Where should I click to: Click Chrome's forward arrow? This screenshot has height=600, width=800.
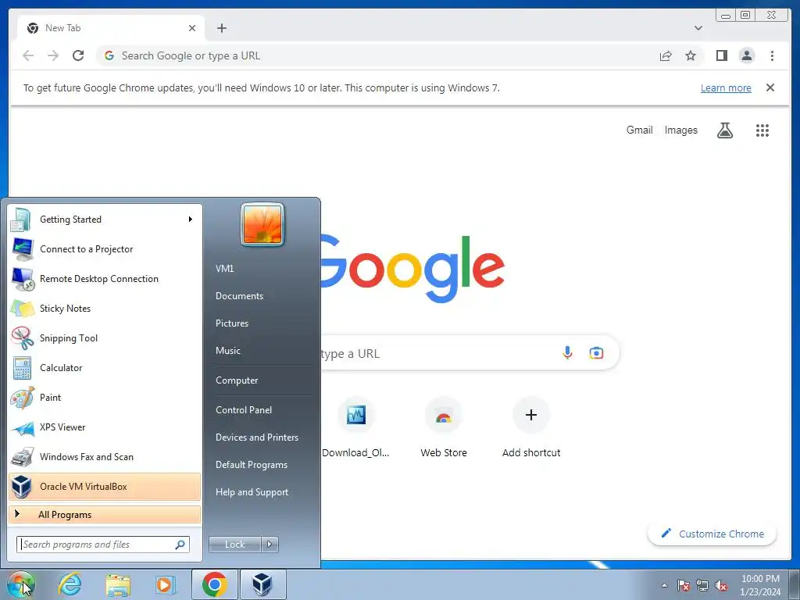pyautogui.click(x=53, y=55)
